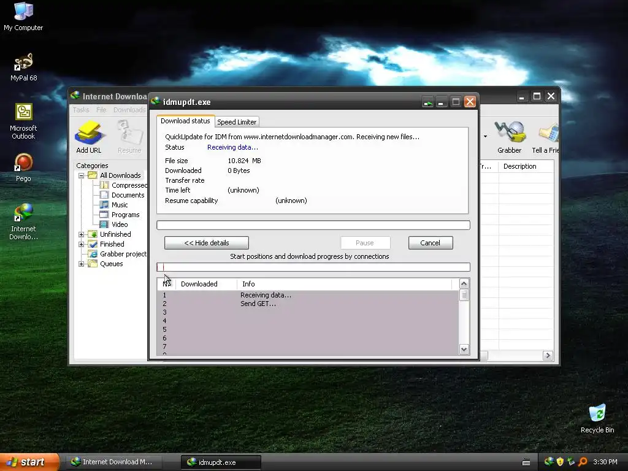Click the connections progress bar
Screen dimensions: 628x471
[313, 267]
